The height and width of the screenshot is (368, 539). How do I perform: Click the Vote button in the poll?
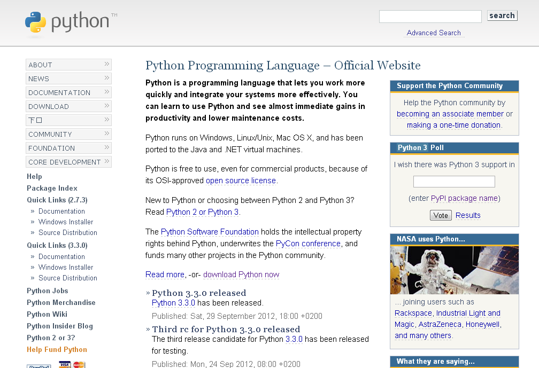[441, 215]
